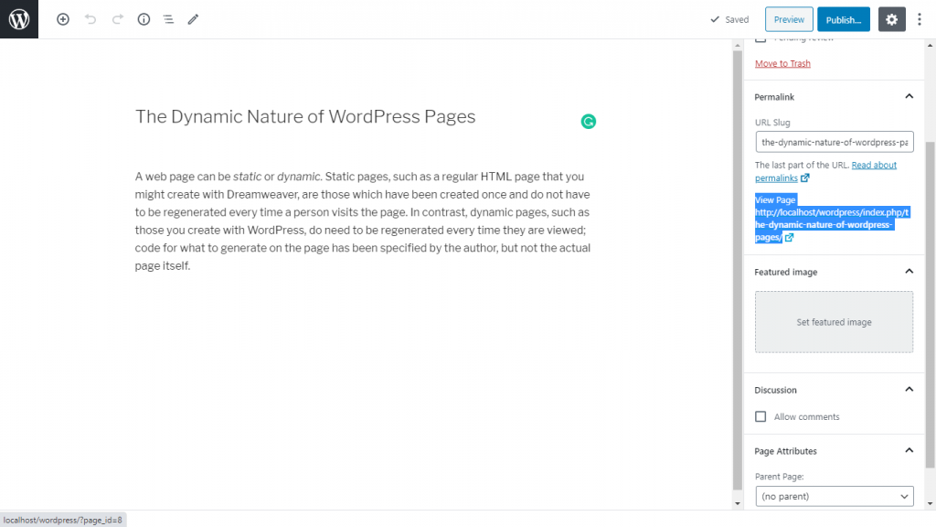Enable the Allow comments checkbox

click(760, 417)
